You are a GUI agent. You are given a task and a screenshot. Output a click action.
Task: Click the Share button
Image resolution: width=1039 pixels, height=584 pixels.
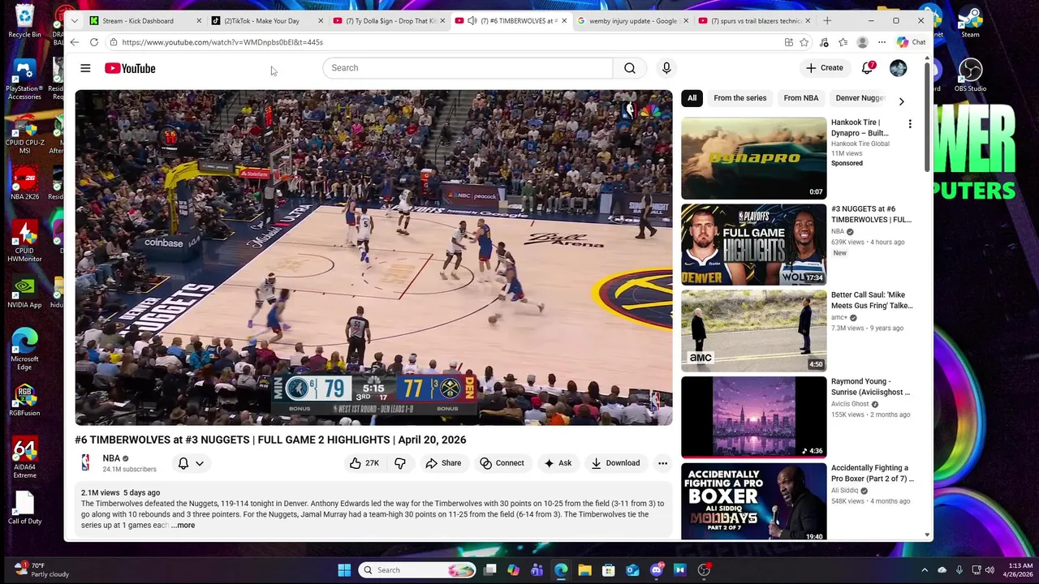pyautogui.click(x=443, y=463)
